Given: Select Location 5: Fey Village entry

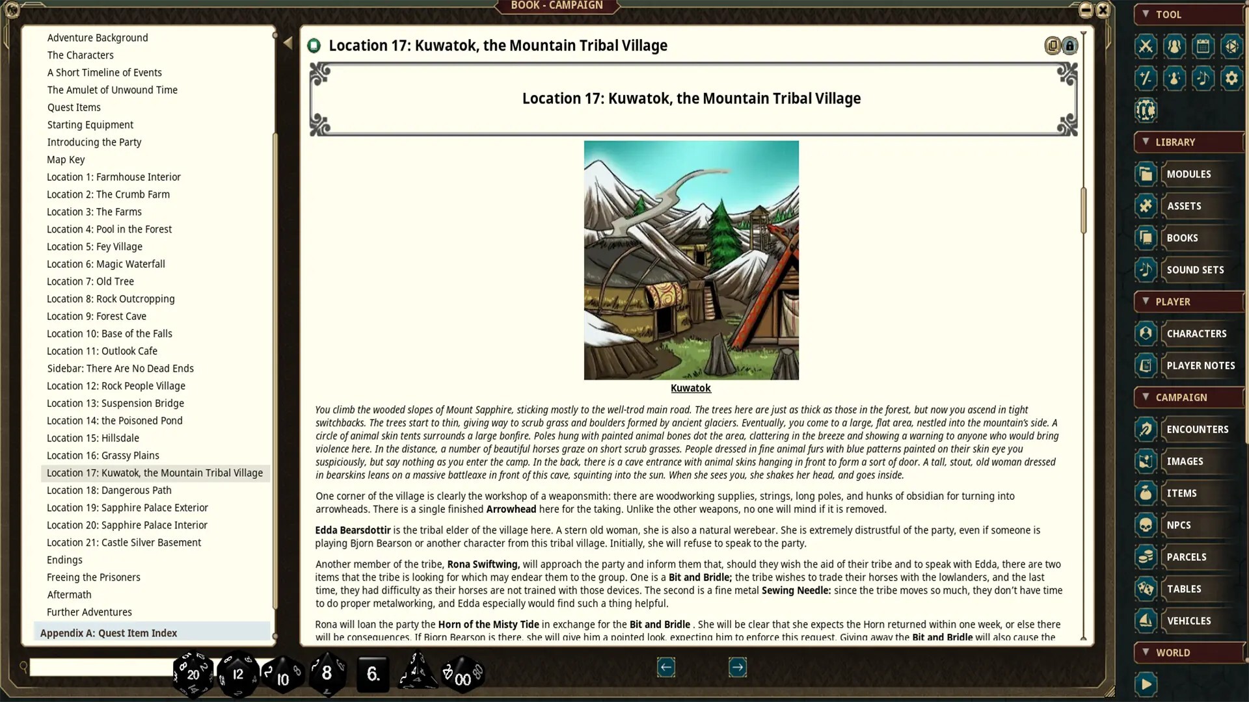Looking at the screenshot, I should [x=94, y=246].
